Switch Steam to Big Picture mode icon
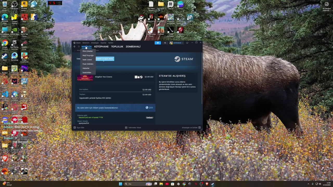Screen dimensions: 333x187 click(x=187, y=43)
